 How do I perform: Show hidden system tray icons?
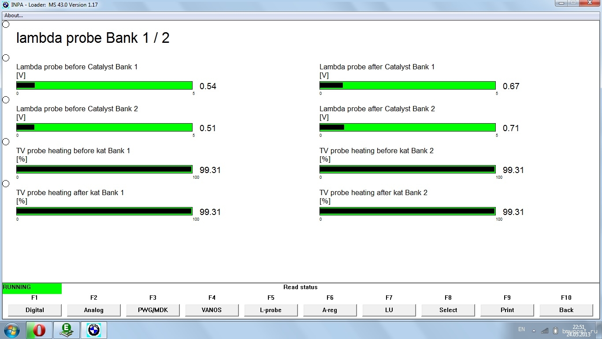click(534, 330)
